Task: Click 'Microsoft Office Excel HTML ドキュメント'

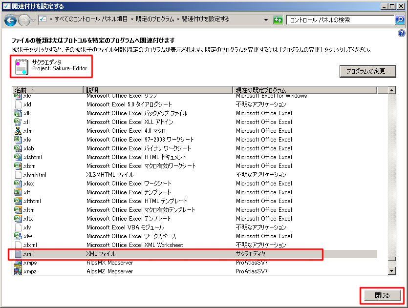Action: pyautogui.click(x=137, y=157)
